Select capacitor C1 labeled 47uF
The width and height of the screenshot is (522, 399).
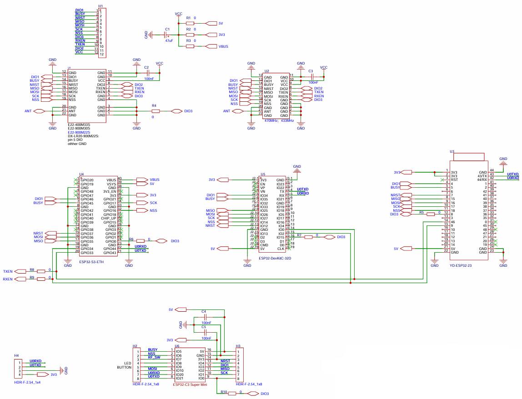tap(167, 35)
